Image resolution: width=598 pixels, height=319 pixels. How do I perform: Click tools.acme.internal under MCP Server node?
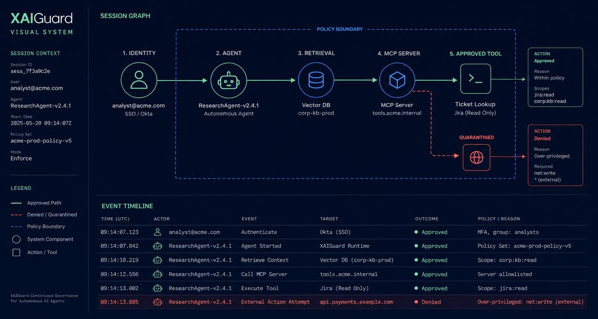397,113
